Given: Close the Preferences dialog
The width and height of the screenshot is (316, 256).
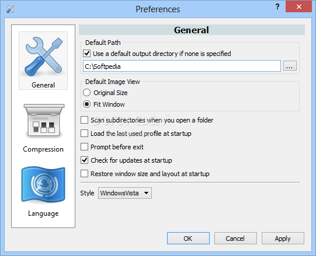Looking at the screenshot, I should [x=298, y=7].
